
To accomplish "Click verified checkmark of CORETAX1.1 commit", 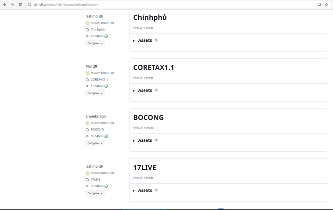I will click(x=106, y=86).
